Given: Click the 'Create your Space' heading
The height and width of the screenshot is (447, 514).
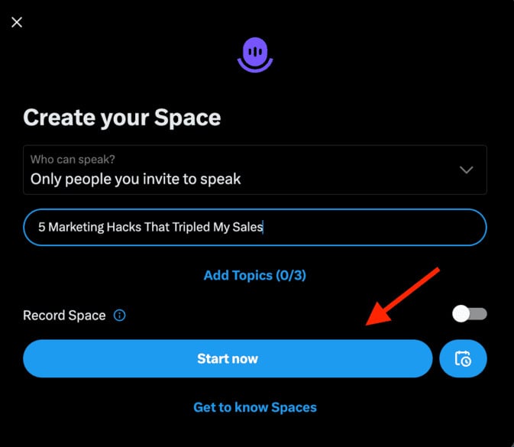Looking at the screenshot, I should (x=122, y=118).
